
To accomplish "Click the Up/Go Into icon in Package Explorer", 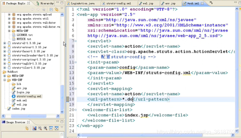I will click(44, 10).
